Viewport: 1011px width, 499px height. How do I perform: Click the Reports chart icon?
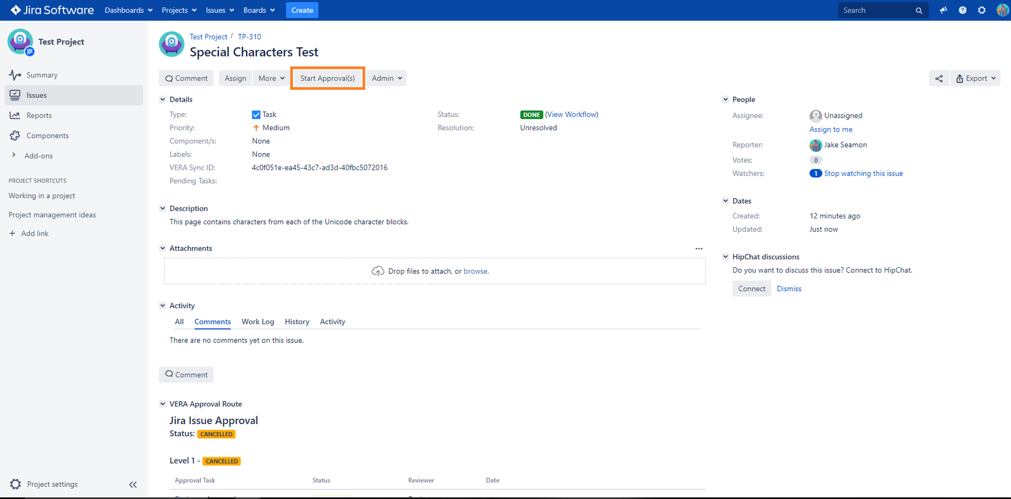point(15,115)
